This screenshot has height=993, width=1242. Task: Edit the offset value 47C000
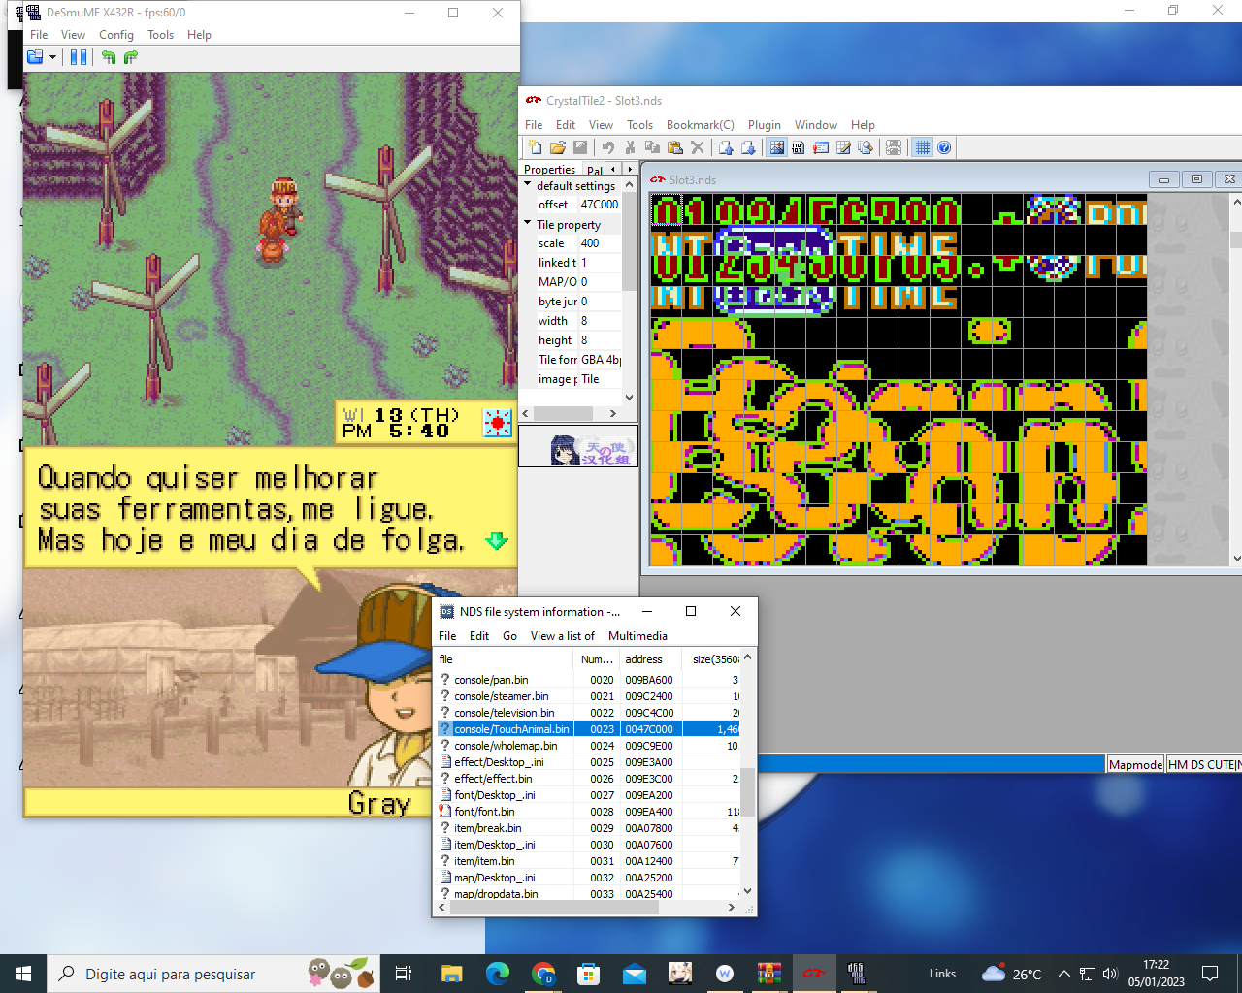click(600, 205)
